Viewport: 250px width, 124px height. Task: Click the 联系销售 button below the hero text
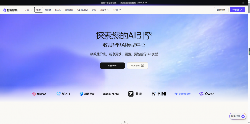click(x=137, y=66)
